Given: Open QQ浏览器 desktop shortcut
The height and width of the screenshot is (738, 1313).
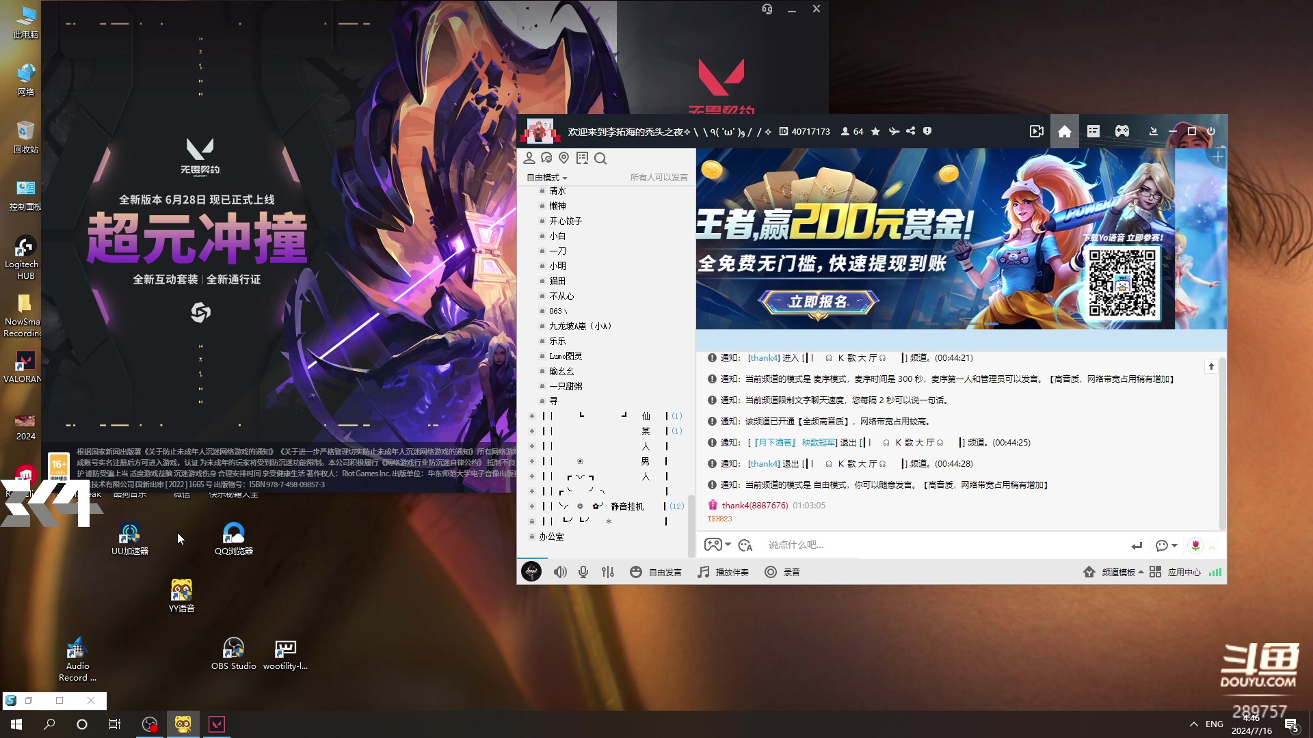Looking at the screenshot, I should click(x=234, y=539).
